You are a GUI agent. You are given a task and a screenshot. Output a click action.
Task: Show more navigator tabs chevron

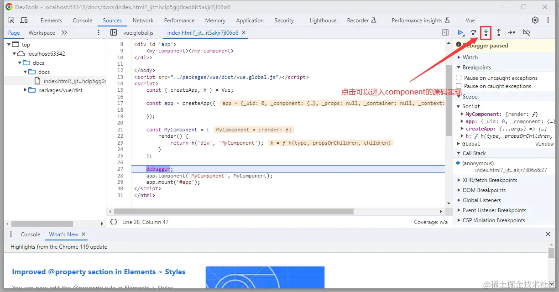[64, 33]
